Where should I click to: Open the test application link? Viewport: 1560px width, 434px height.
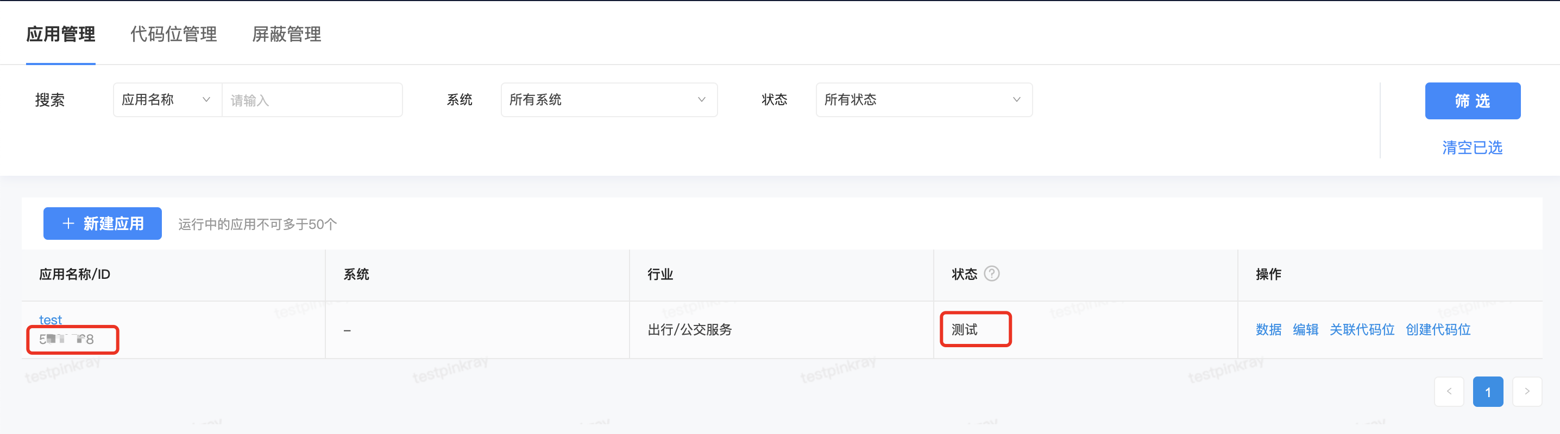pyautogui.click(x=51, y=319)
